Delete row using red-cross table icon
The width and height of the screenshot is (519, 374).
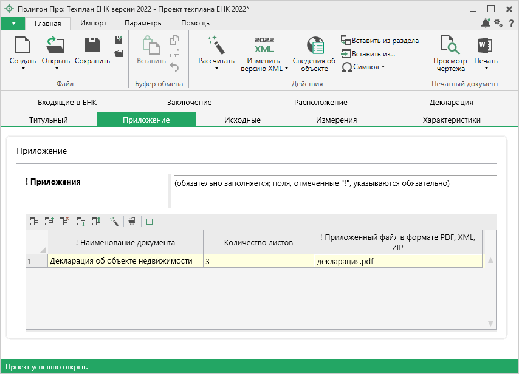pos(64,222)
